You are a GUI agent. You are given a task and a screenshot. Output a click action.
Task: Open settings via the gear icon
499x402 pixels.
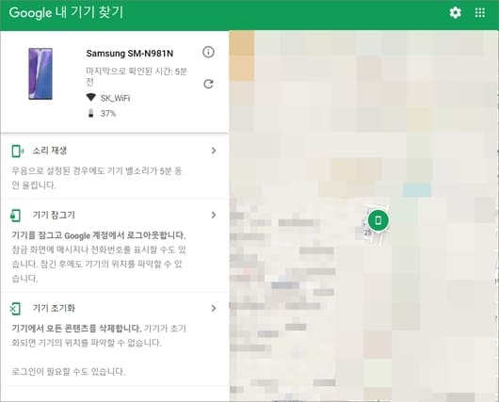(455, 13)
